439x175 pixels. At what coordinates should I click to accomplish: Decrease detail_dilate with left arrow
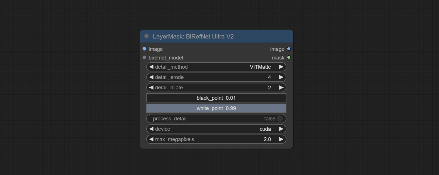click(151, 88)
